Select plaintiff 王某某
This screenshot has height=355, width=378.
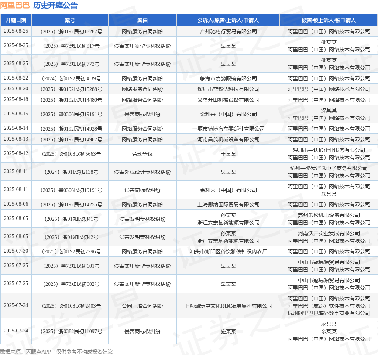point(228,154)
